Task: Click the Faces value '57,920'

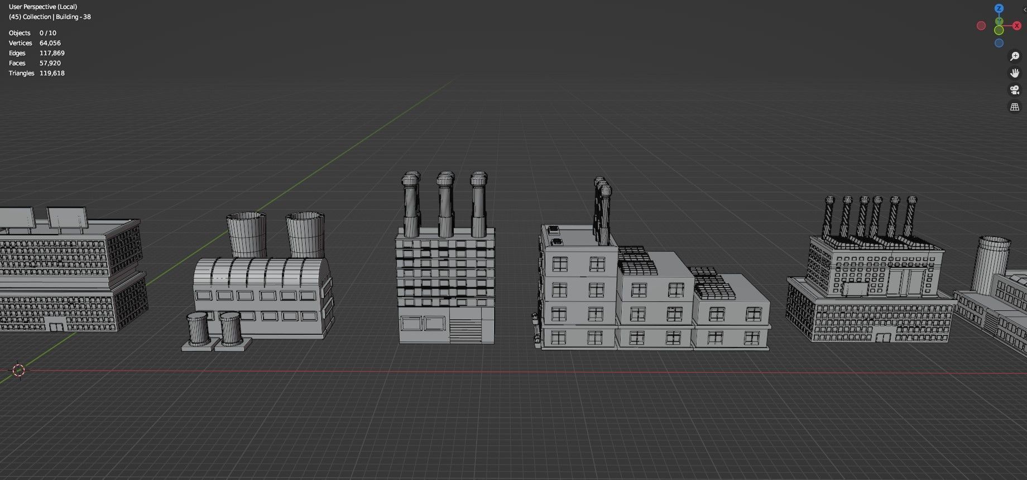Action: tap(50, 63)
